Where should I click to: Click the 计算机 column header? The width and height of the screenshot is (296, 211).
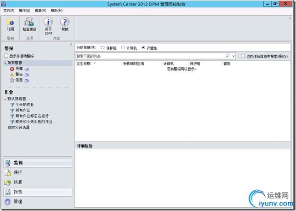coord(168,64)
